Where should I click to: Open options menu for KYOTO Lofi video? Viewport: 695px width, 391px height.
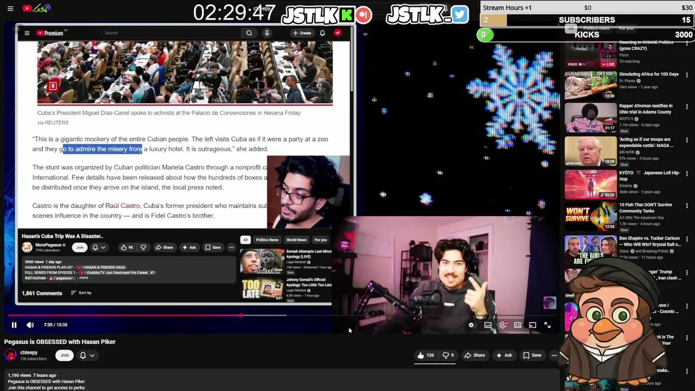[x=687, y=174]
